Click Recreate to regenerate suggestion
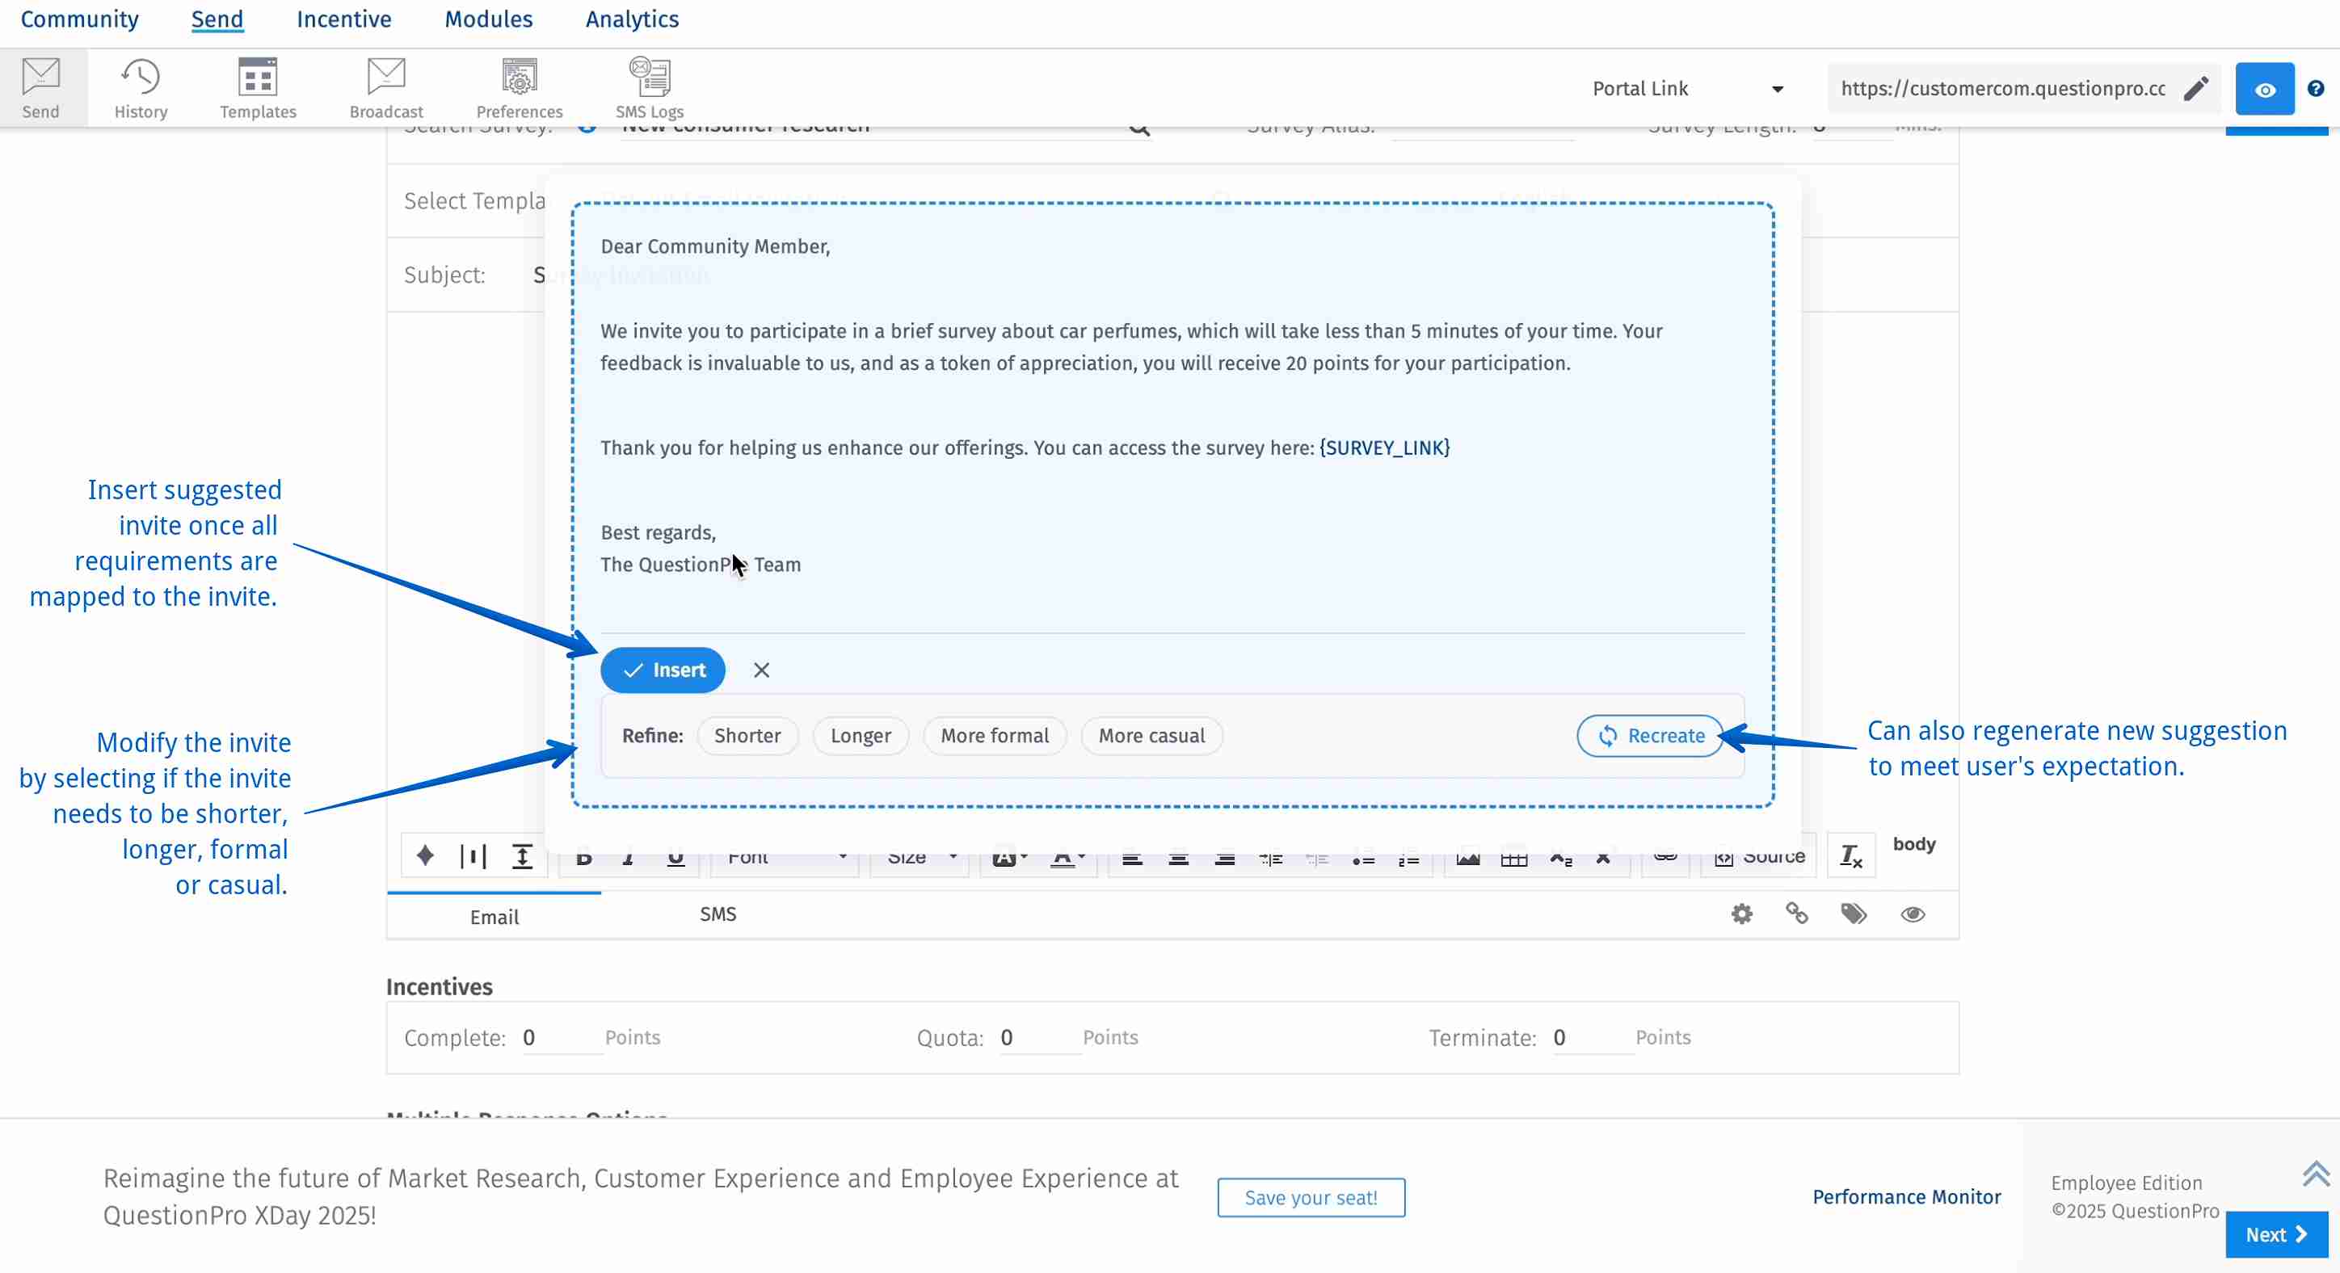The width and height of the screenshot is (2340, 1273). (x=1651, y=737)
